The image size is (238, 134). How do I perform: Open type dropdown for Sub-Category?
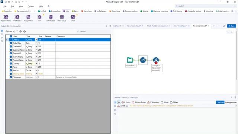pos(36,57)
